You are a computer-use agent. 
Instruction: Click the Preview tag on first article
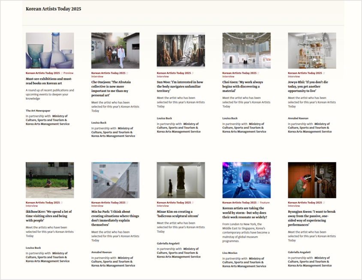(69, 73)
